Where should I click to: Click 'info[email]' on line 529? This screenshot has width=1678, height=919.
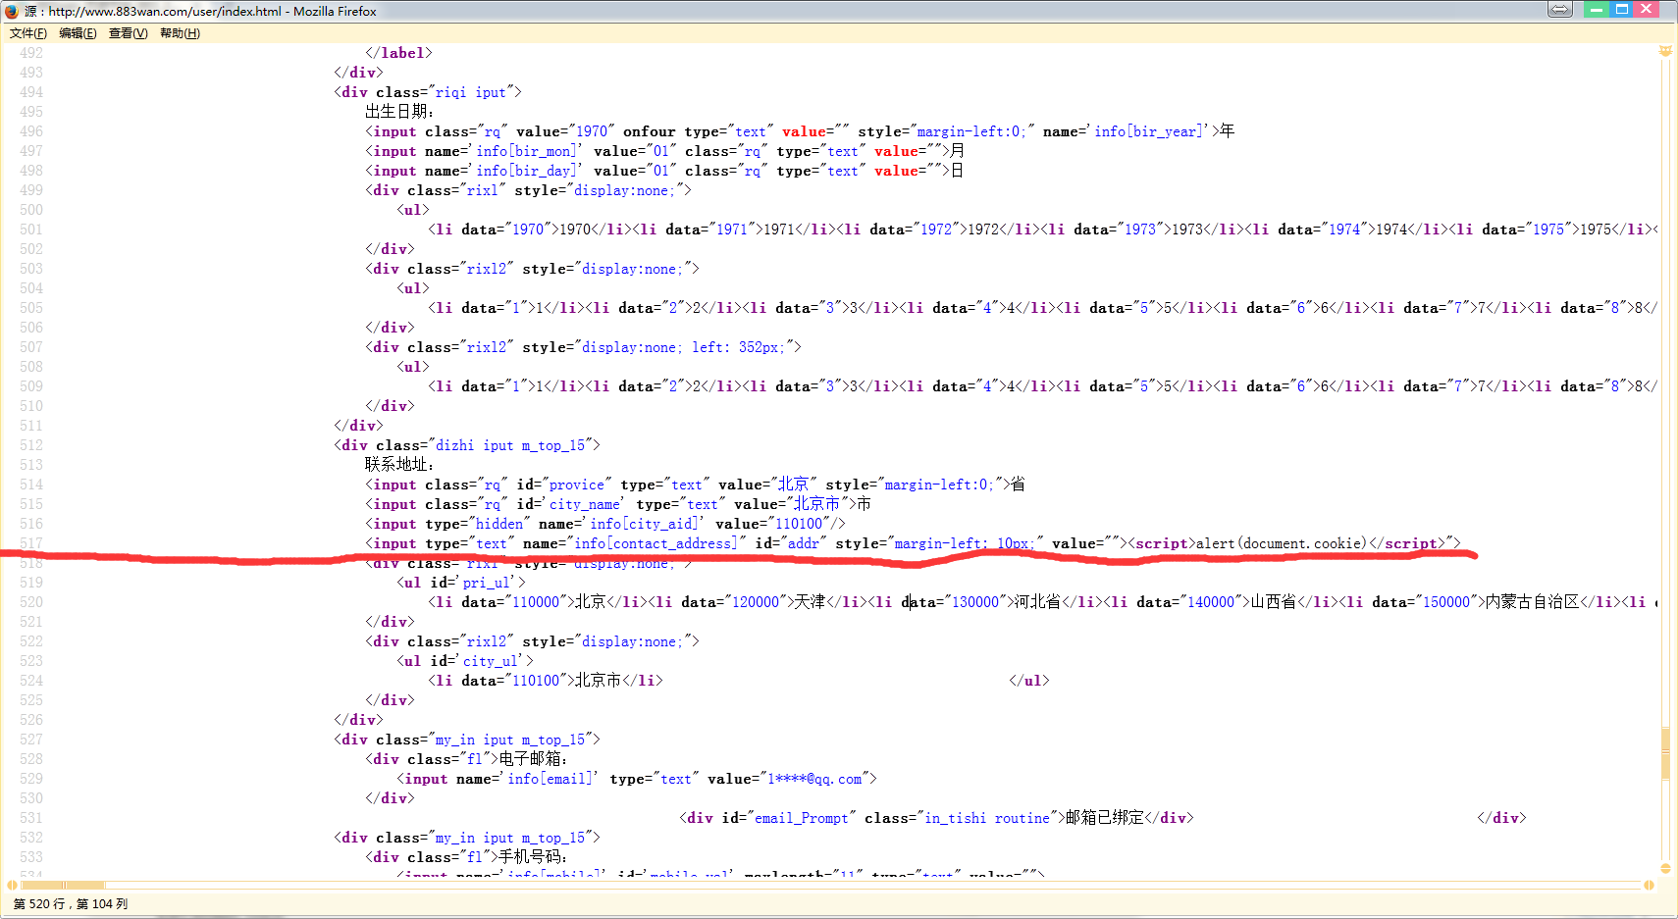tap(550, 779)
